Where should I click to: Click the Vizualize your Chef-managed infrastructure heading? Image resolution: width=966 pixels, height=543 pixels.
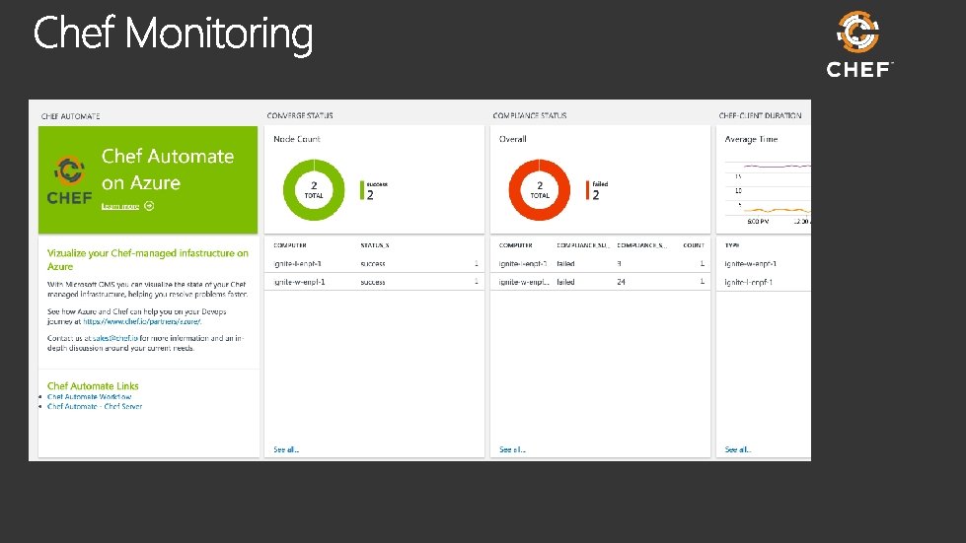tap(148, 259)
